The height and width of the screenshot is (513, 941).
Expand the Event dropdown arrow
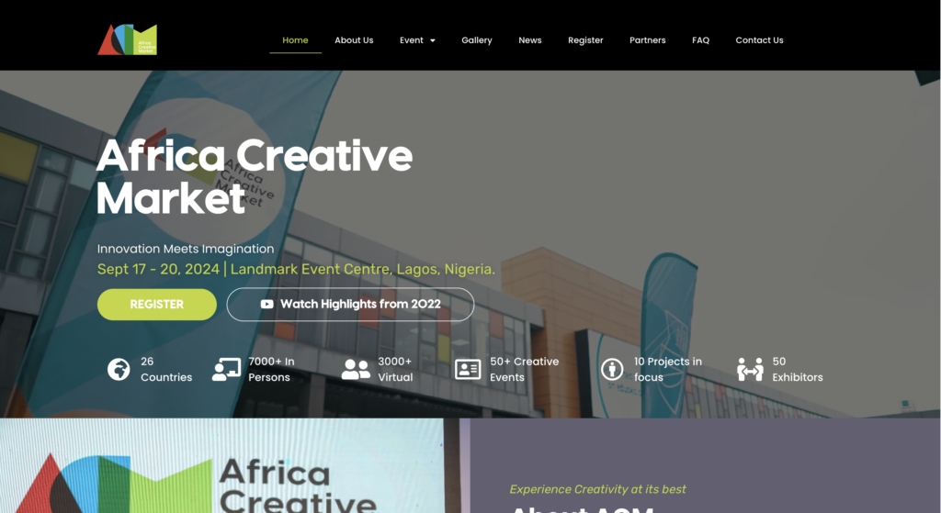[x=433, y=40]
